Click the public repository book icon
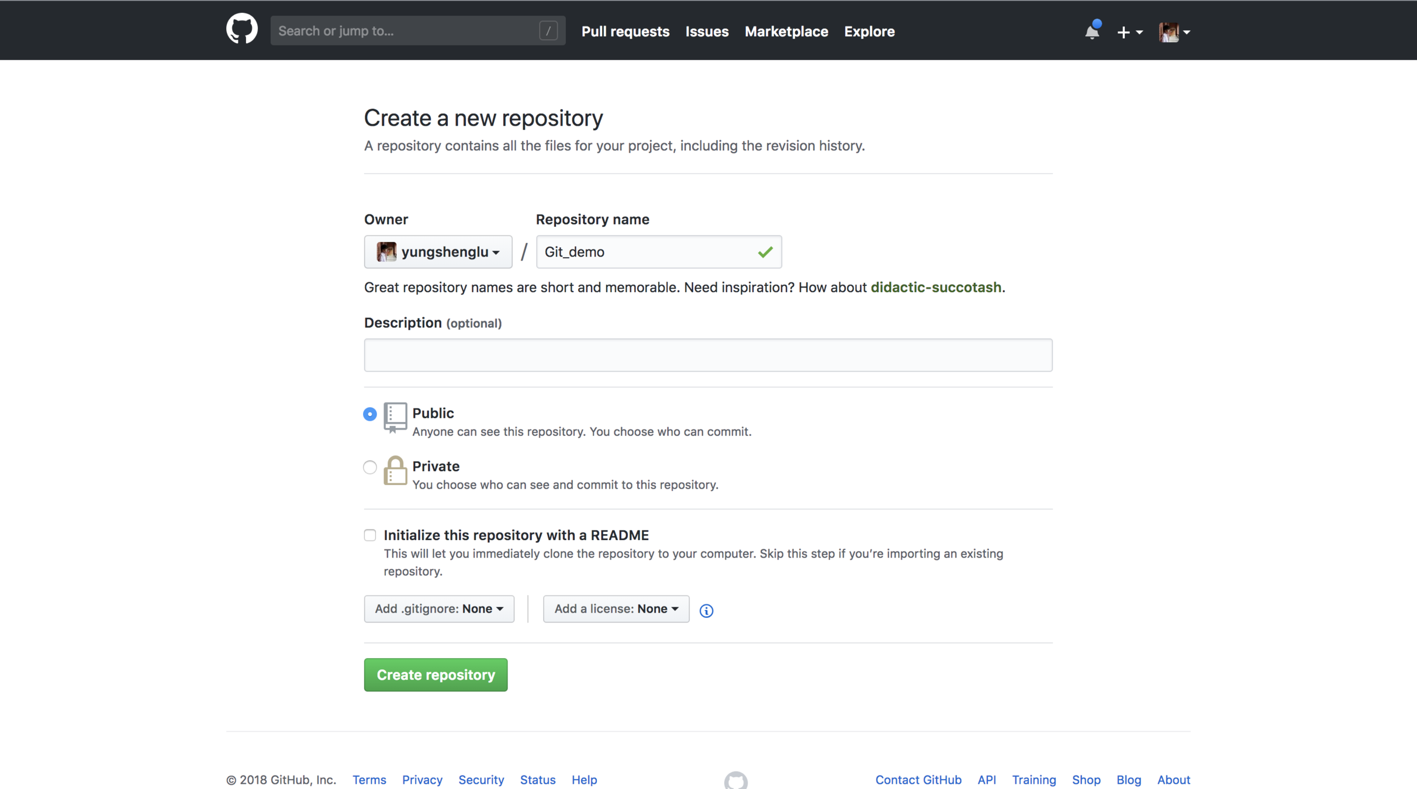1417x789 pixels. 395,417
